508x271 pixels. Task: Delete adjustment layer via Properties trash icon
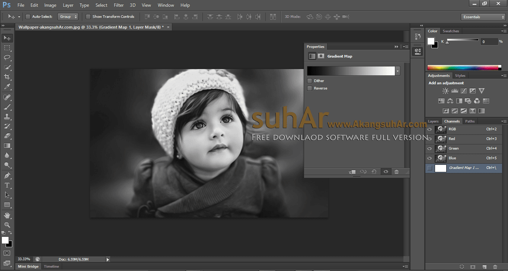click(x=396, y=172)
